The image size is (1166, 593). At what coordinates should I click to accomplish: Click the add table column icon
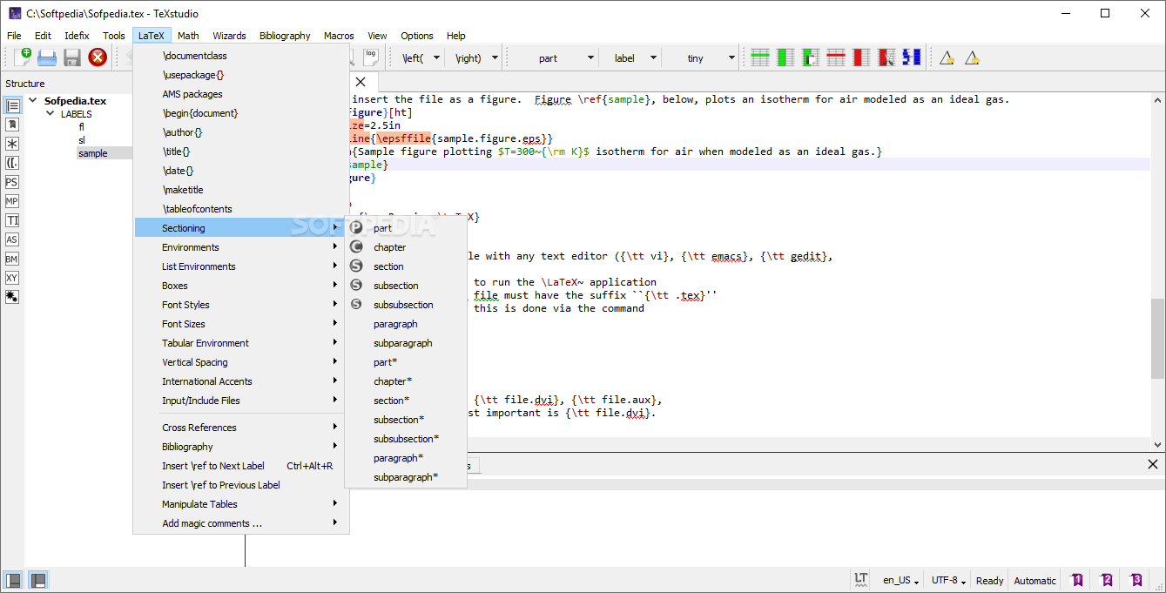785,57
